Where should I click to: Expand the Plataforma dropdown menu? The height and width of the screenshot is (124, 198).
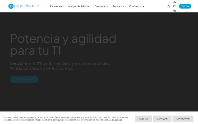pyautogui.click(x=57, y=6)
